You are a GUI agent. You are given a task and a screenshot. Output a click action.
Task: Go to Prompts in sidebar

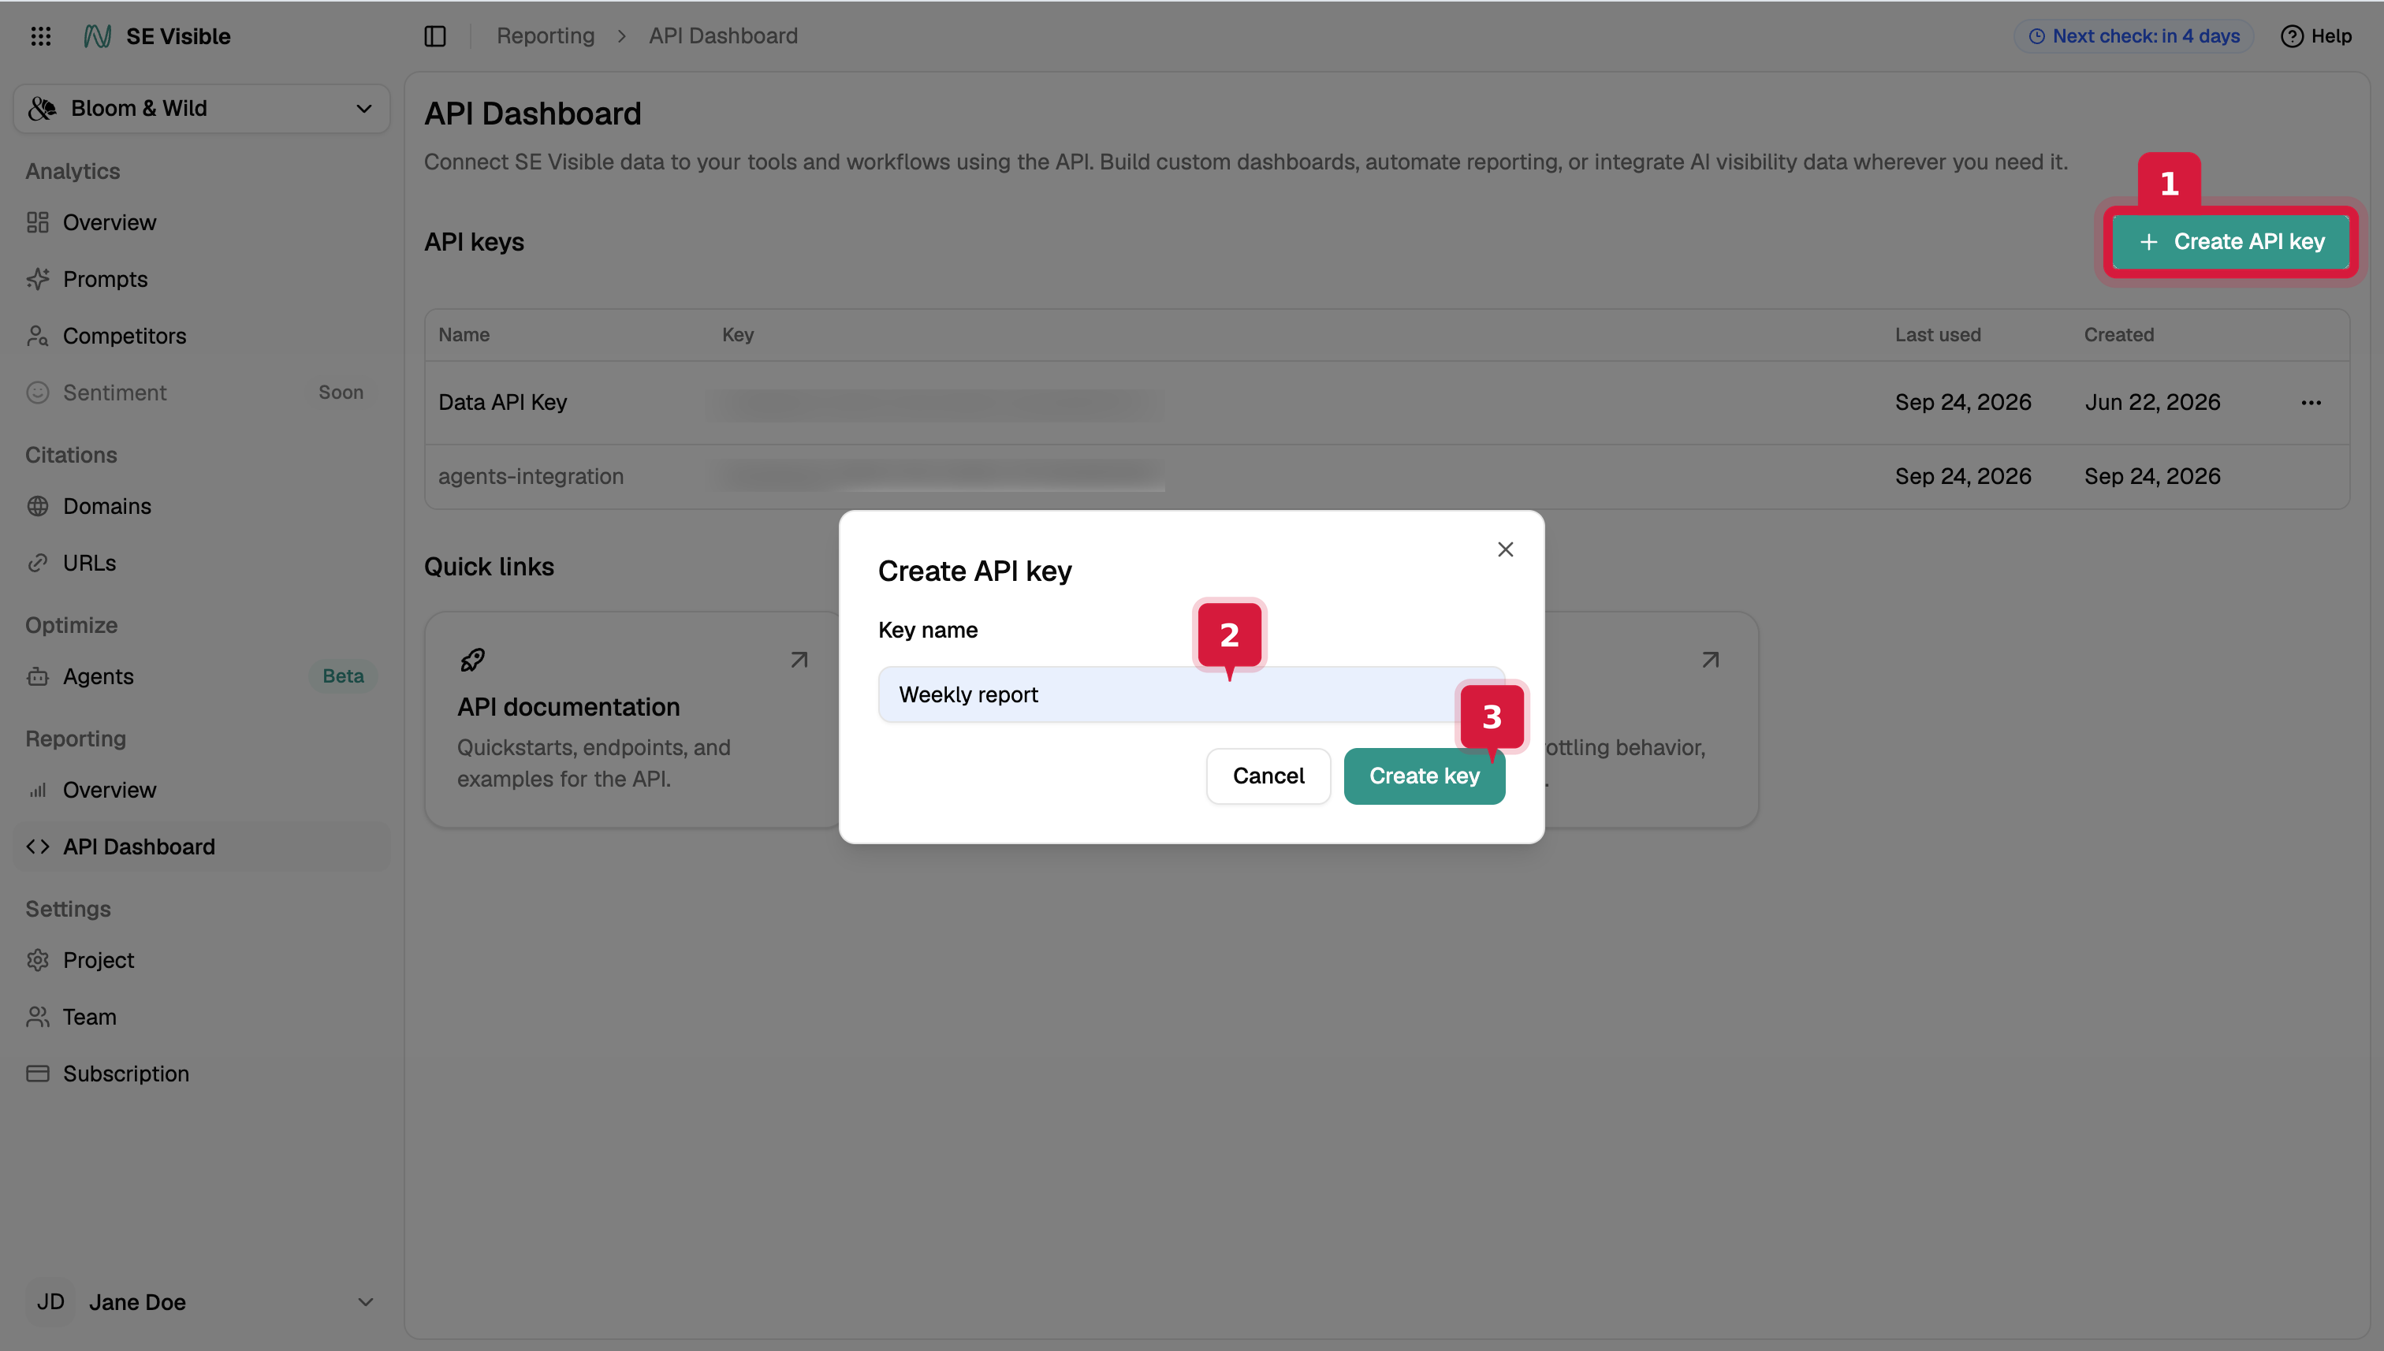pos(201,279)
